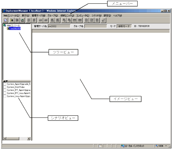Open the 設定(S) menu

107,15
